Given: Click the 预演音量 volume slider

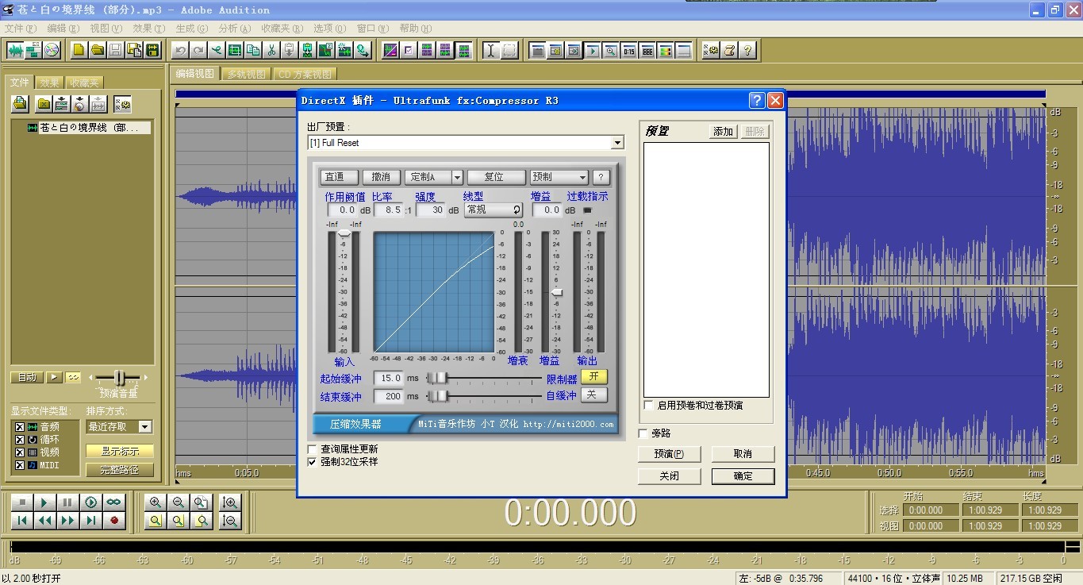Looking at the screenshot, I should coord(119,378).
